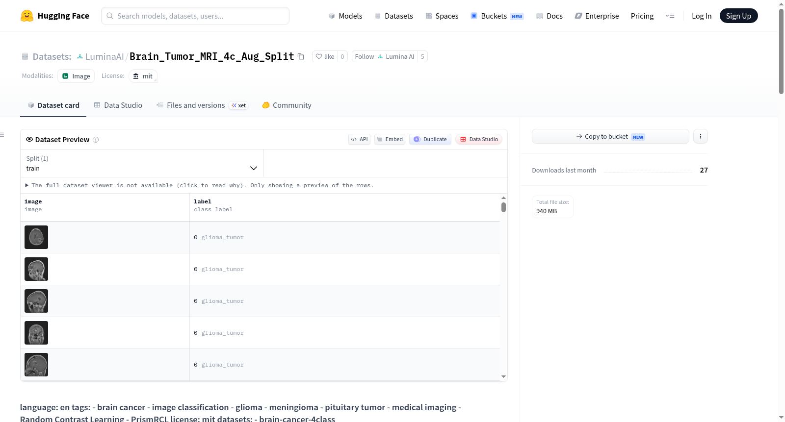Open the fourth glioma_tumor MRI thumbnail
Screen dimensions: 785x422
click(x=36, y=333)
